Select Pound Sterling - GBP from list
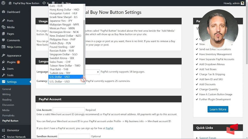 pyautogui.click(x=62, y=47)
